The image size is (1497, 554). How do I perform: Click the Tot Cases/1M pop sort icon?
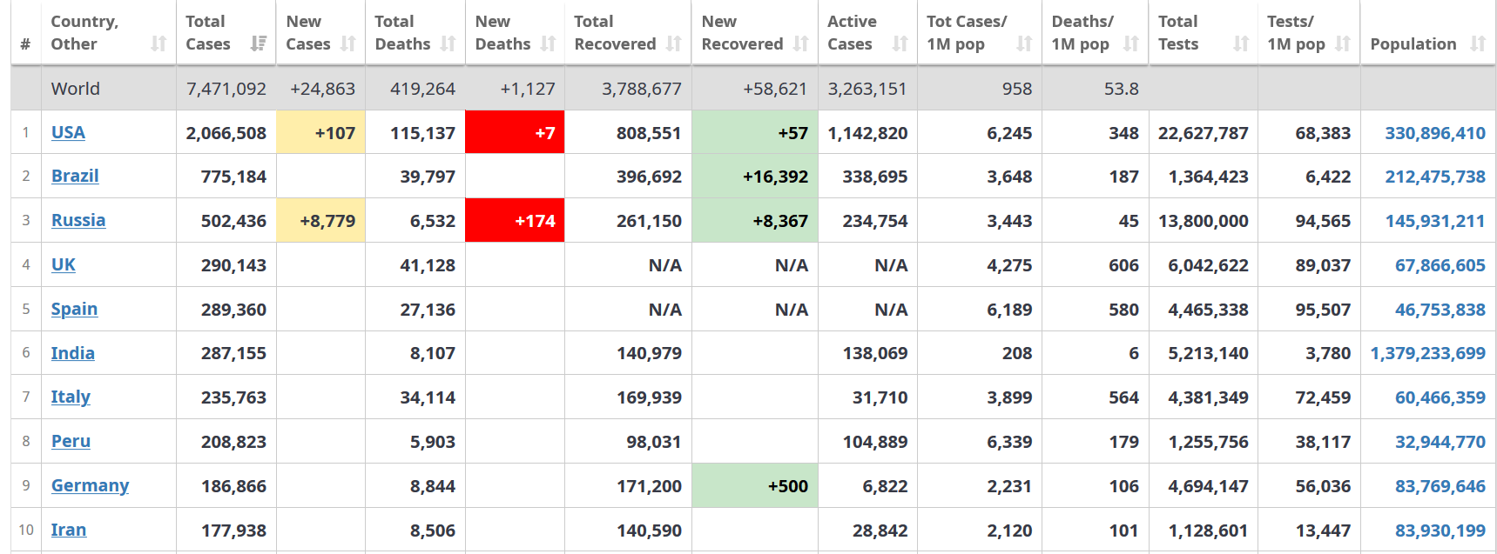tap(1025, 43)
